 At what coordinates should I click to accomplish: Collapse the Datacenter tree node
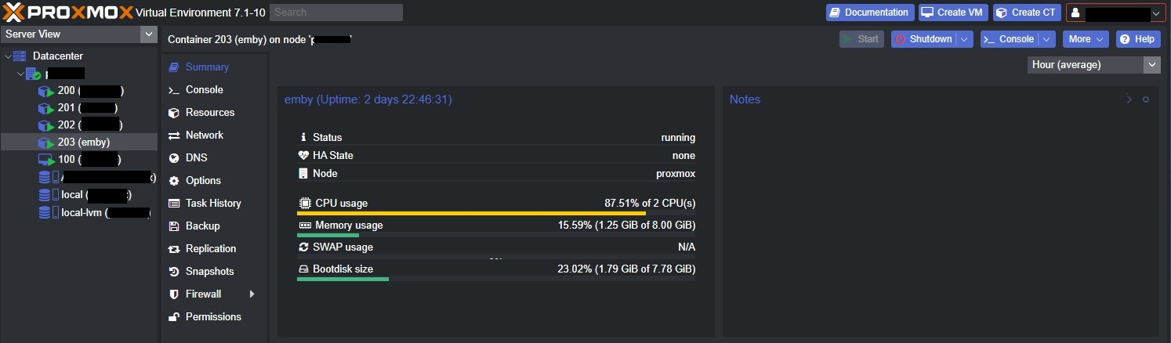click(x=8, y=56)
